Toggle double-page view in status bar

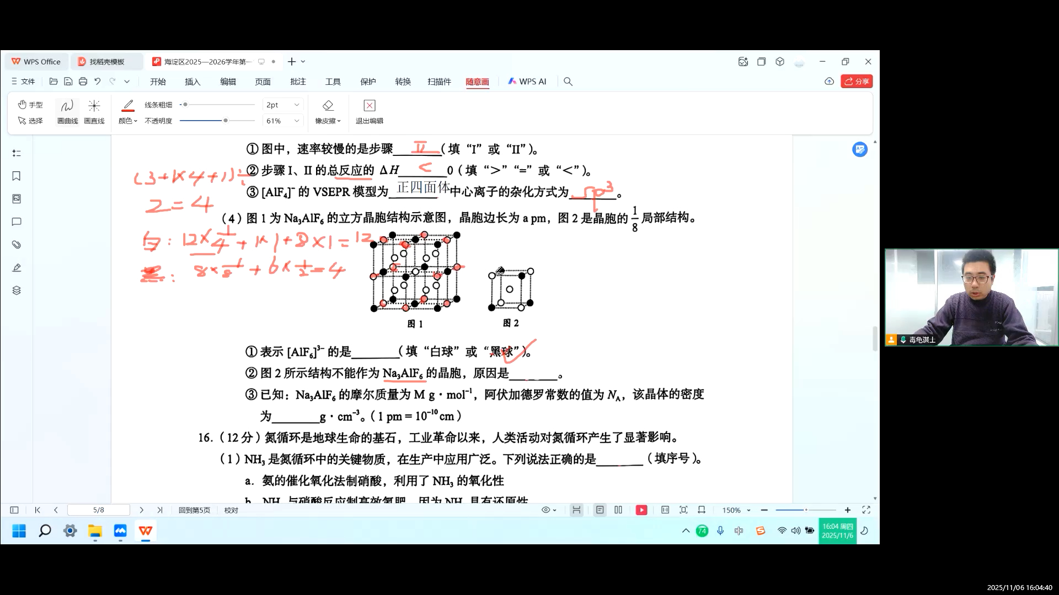click(x=618, y=510)
